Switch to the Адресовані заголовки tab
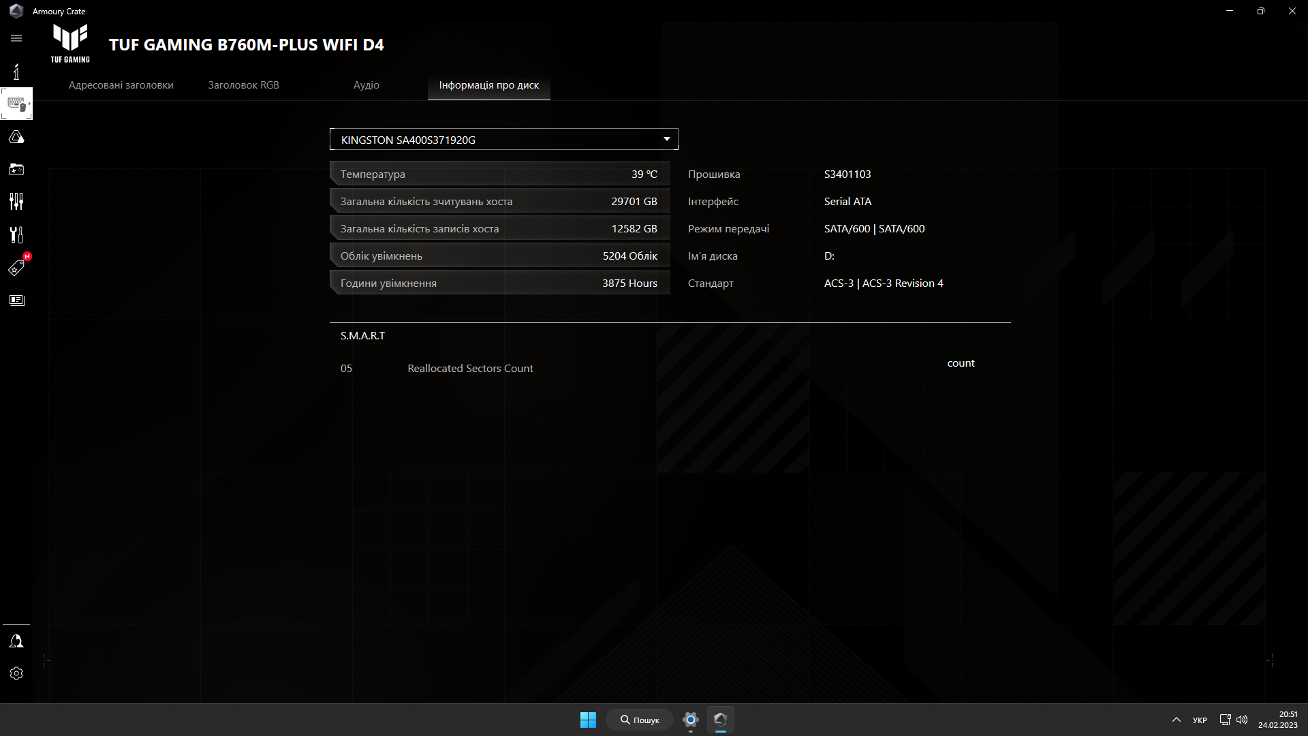 (x=121, y=85)
